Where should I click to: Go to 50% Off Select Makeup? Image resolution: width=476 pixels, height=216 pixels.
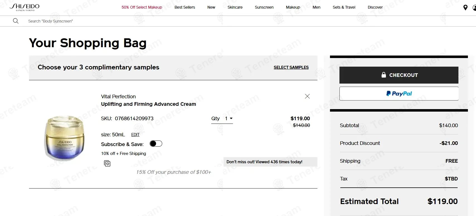[142, 7]
